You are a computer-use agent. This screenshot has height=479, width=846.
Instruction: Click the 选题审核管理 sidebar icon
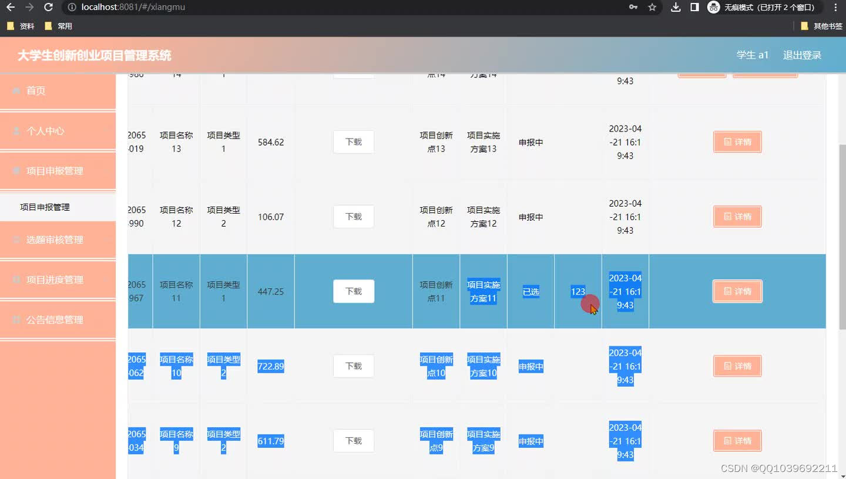15,239
